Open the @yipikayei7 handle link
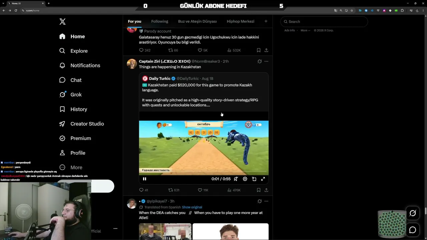This screenshot has height=240, width=427. pyautogui.click(x=157, y=201)
